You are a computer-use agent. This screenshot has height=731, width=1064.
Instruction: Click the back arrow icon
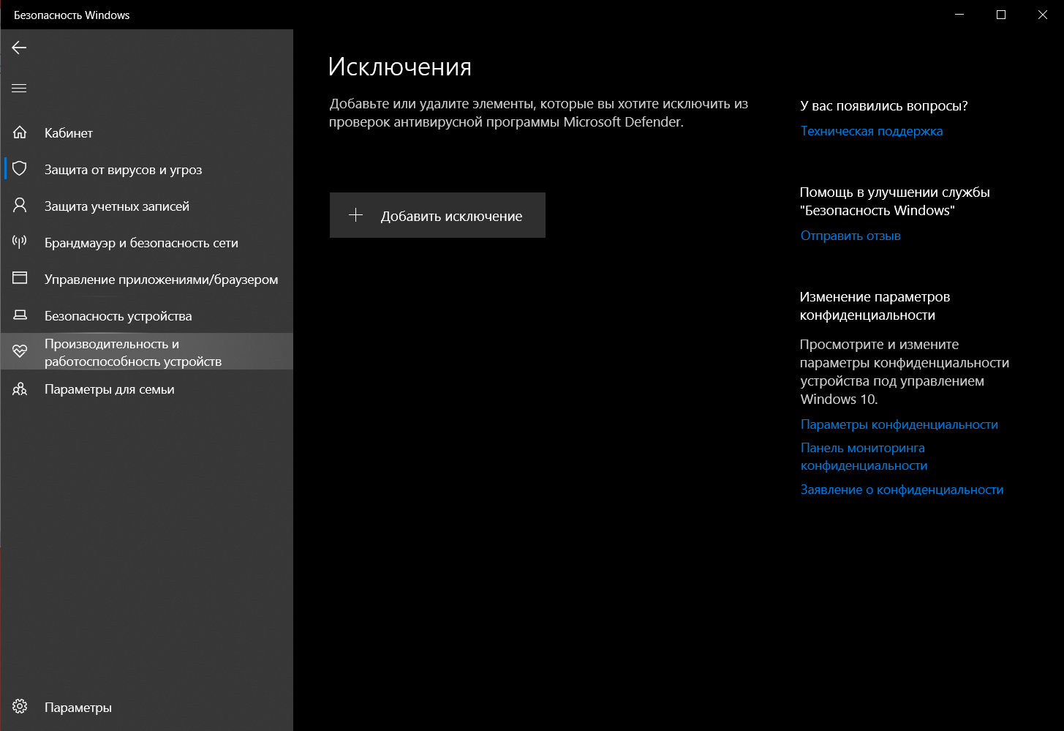point(19,48)
